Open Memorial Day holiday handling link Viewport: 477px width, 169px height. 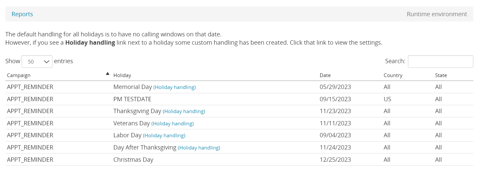pyautogui.click(x=174, y=87)
